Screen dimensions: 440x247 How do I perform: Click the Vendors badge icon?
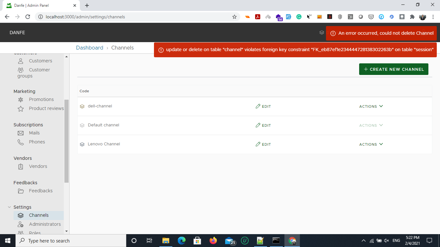[21, 166]
